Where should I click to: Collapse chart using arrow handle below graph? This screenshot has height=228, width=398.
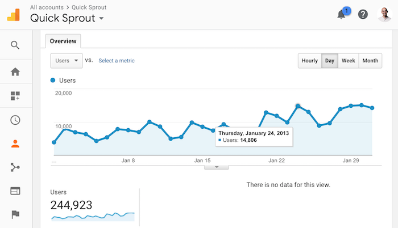[x=217, y=167]
